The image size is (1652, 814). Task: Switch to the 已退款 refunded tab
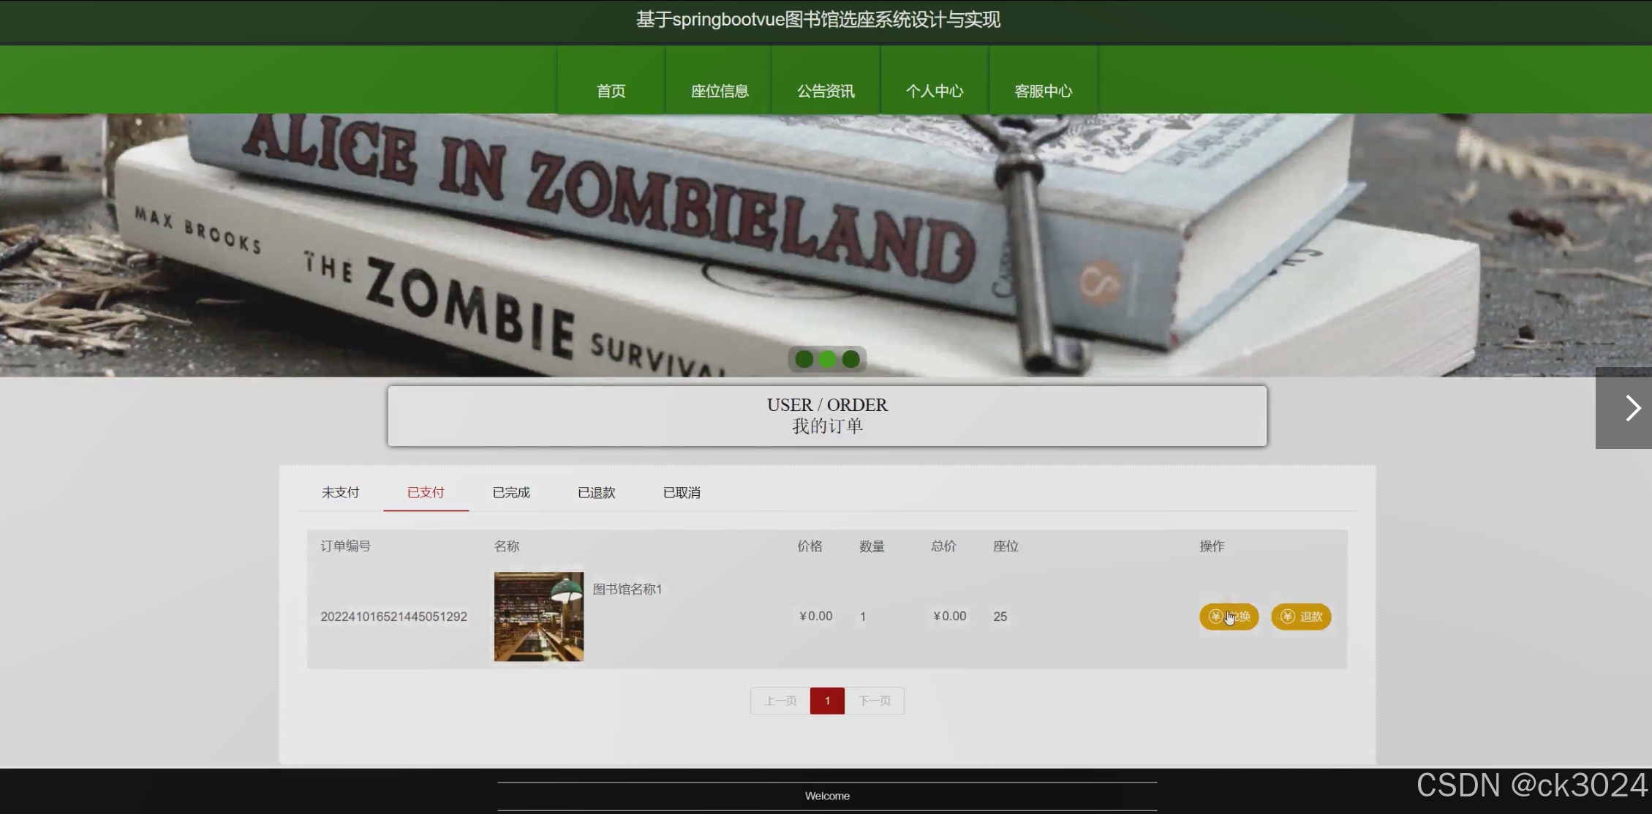[x=597, y=492]
